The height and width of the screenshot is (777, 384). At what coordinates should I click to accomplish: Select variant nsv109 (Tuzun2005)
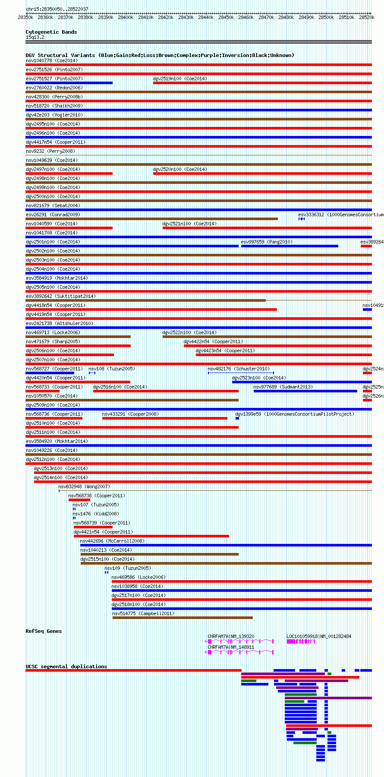point(128,569)
